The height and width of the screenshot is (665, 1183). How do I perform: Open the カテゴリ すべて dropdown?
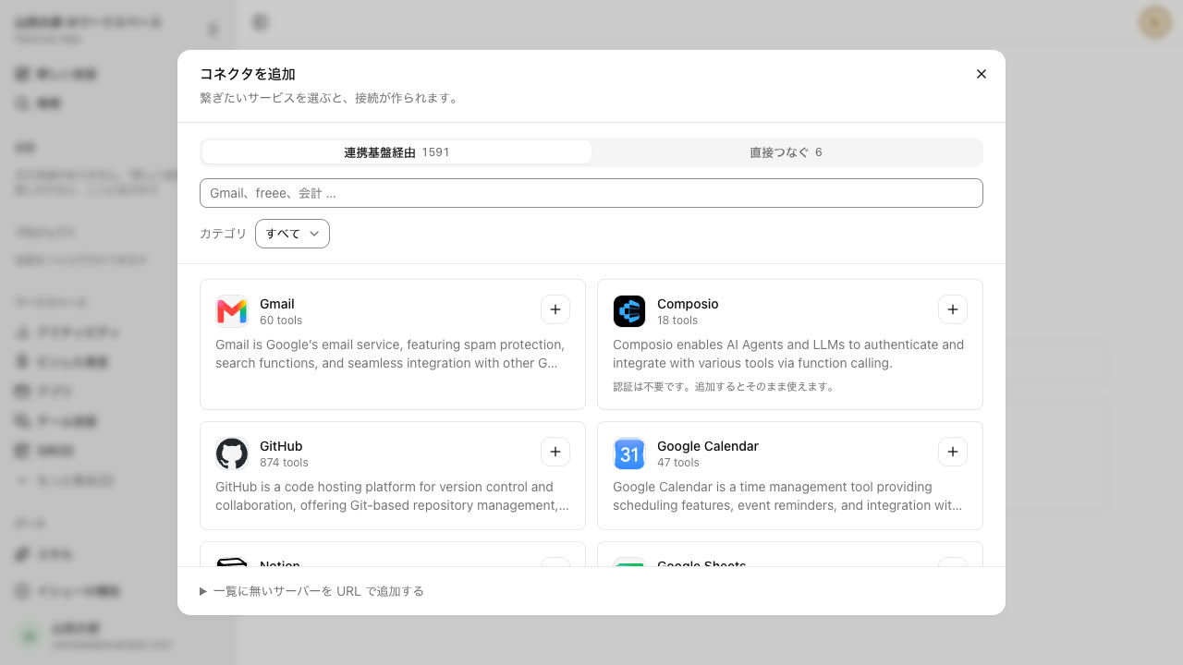coord(292,234)
